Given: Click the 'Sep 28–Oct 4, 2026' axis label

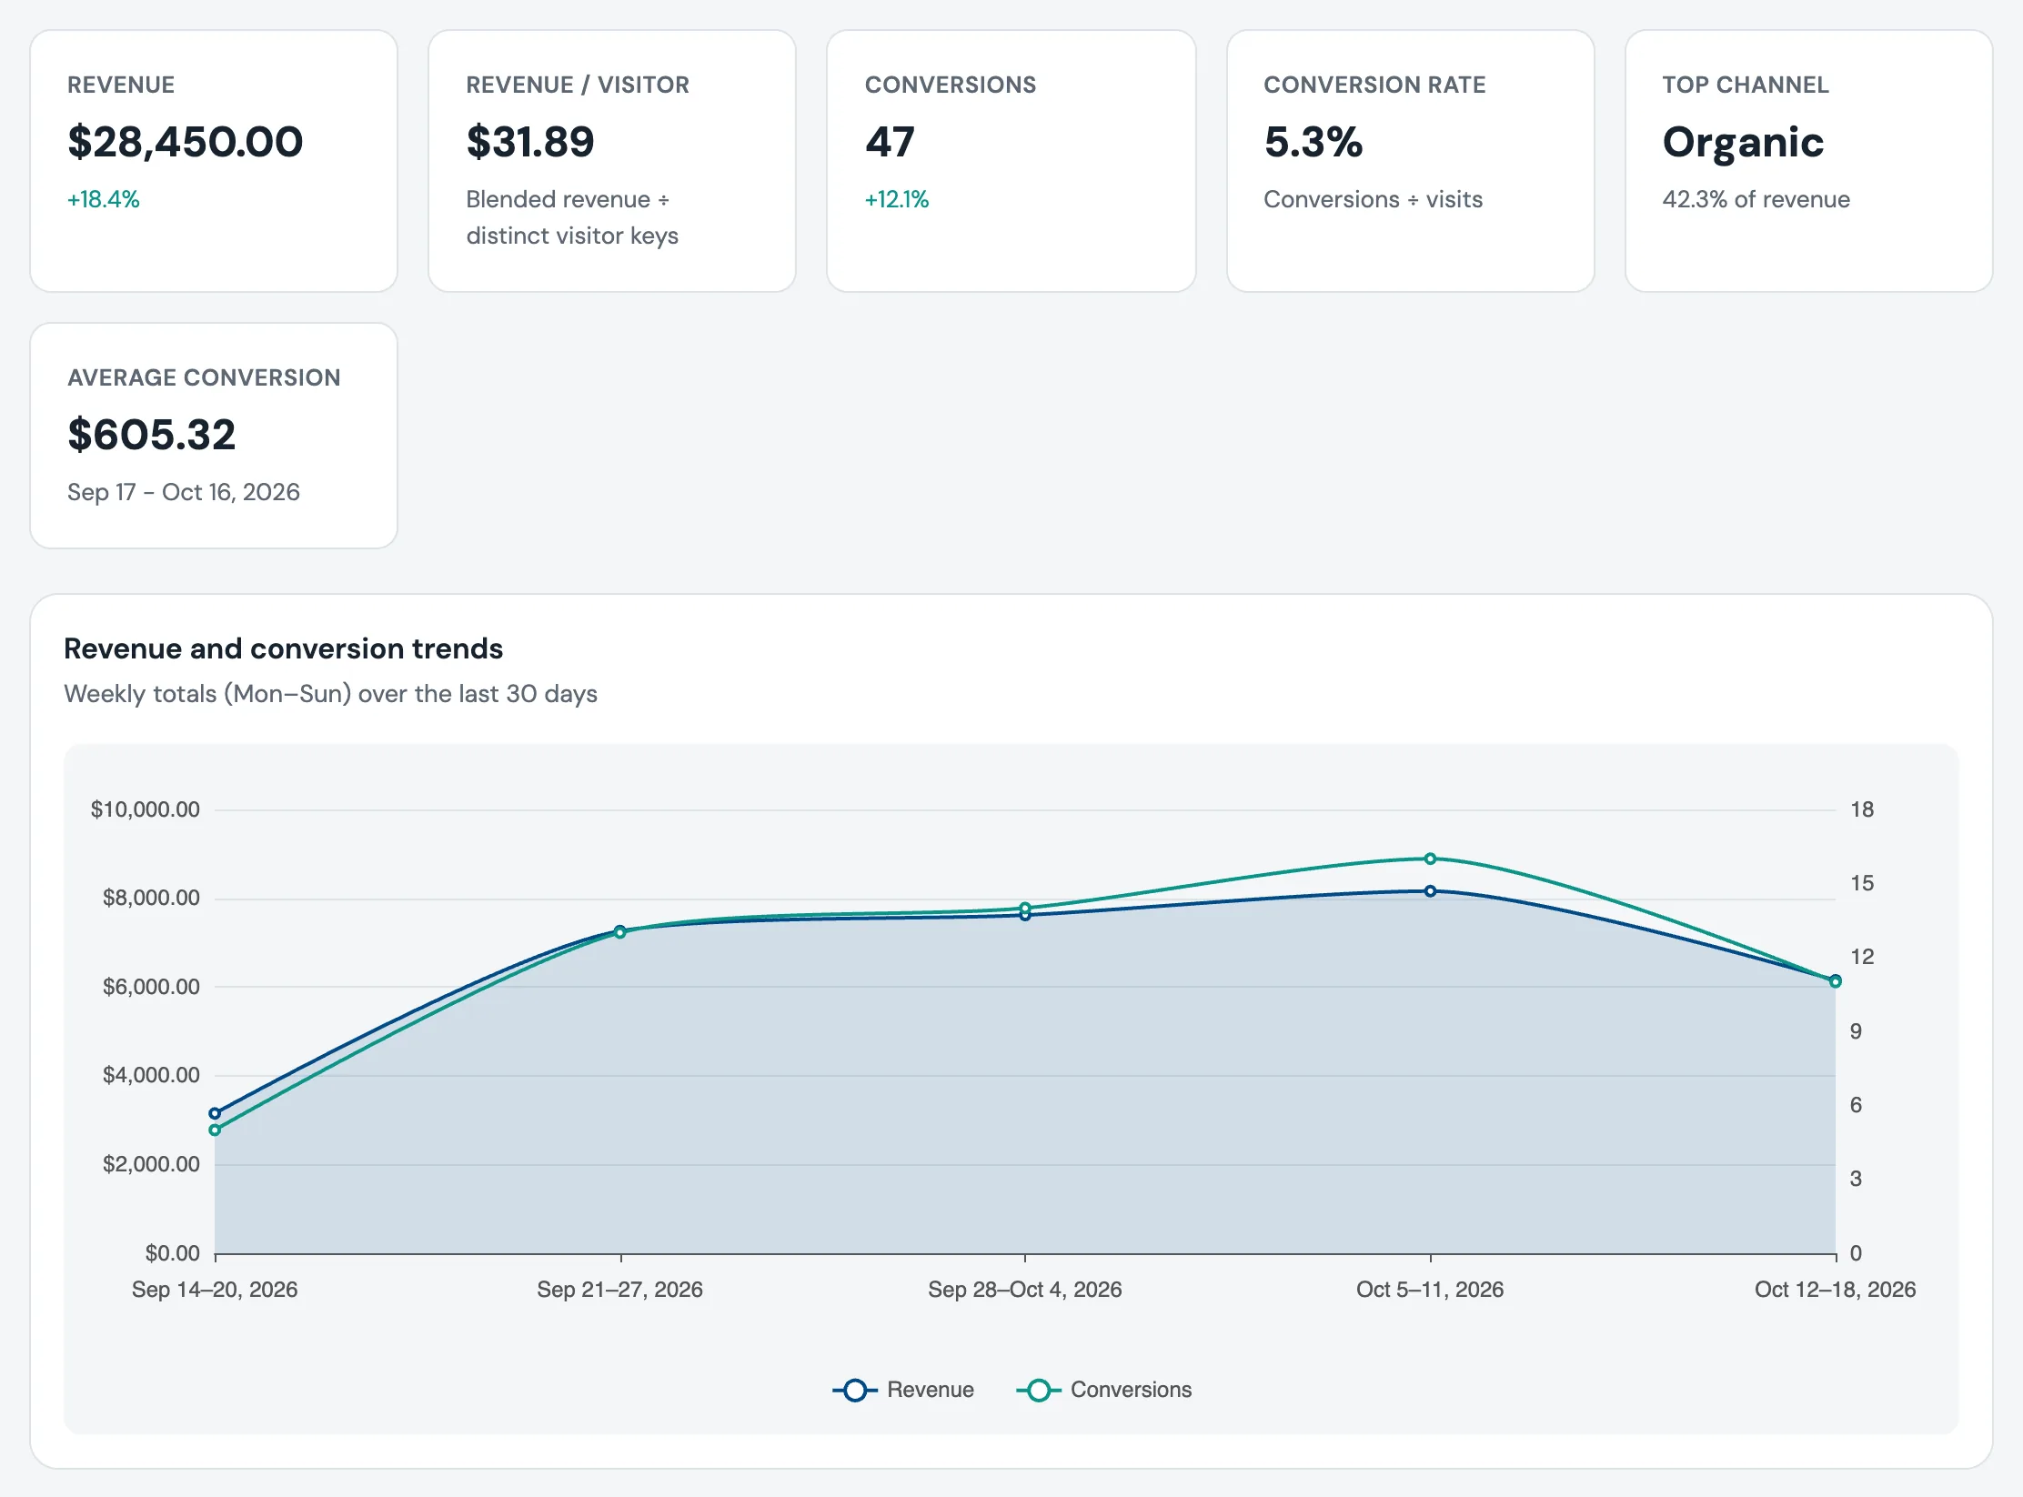Looking at the screenshot, I should click(1025, 1290).
